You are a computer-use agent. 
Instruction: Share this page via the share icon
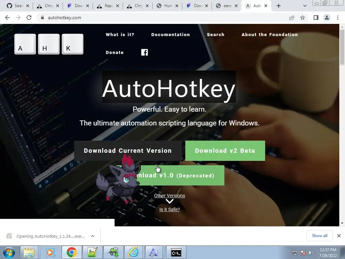click(x=292, y=18)
